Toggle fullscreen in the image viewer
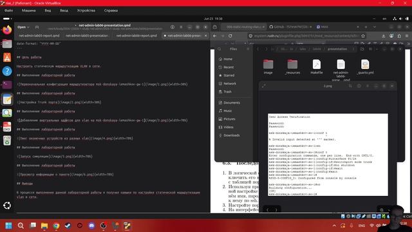 [x=264, y=86]
